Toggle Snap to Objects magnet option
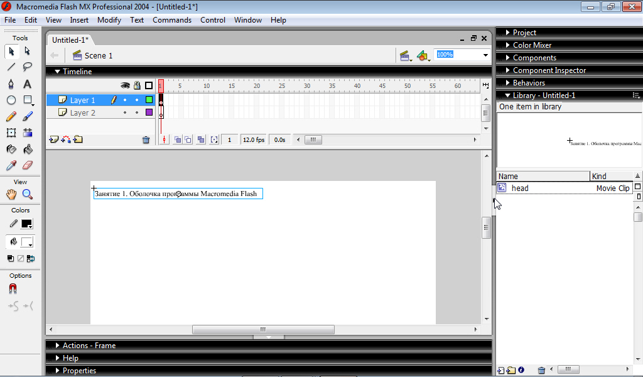The height and width of the screenshot is (377, 643). pos(13,289)
